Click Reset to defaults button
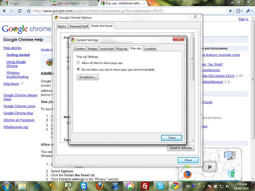This screenshot has height=191, width=255. click(x=181, y=148)
